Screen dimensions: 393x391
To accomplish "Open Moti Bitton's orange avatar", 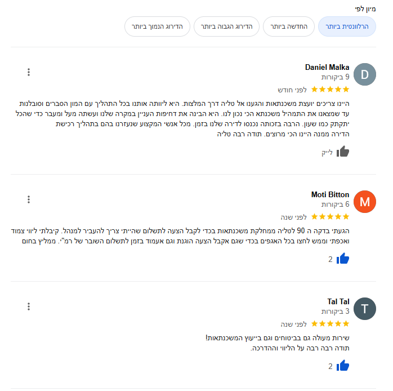I will pos(364,202).
